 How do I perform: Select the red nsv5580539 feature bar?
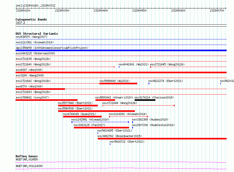(x=96, y=111)
